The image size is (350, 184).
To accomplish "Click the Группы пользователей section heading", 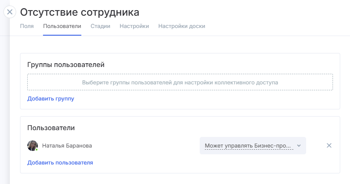I will 66,65.
